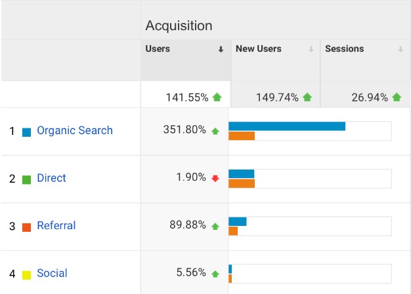The width and height of the screenshot is (411, 294).
Task: Click the green up arrow beside 26.94%
Action: tap(397, 98)
